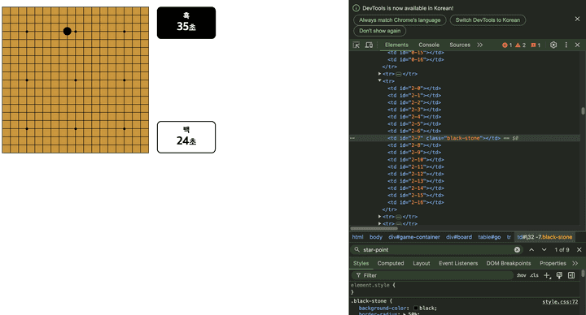Toggle the device toolbar icon
The width and height of the screenshot is (586, 315).
[x=369, y=45]
